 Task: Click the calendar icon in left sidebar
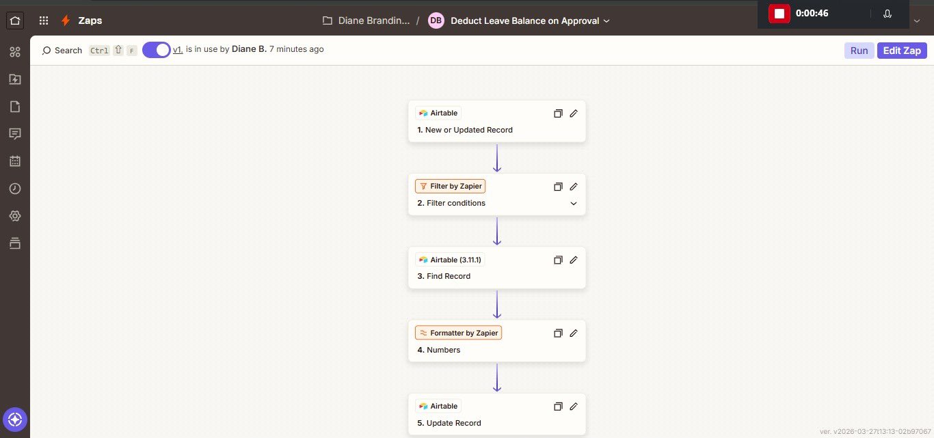click(15, 161)
